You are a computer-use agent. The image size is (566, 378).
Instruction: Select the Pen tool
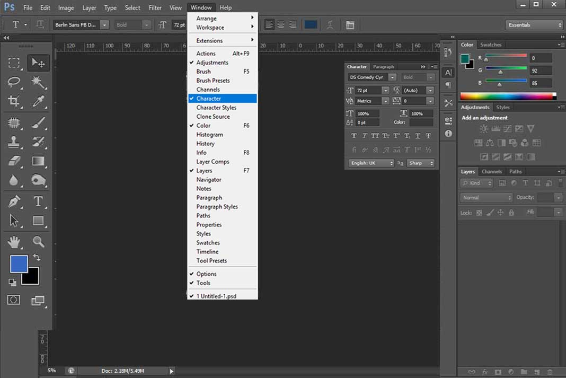click(14, 201)
